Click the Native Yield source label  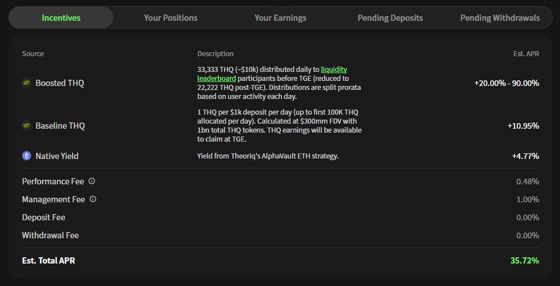57,156
